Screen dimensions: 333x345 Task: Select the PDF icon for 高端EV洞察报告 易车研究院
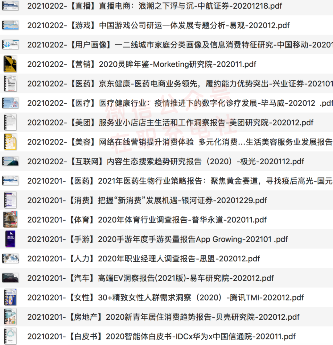[x=10, y=278]
